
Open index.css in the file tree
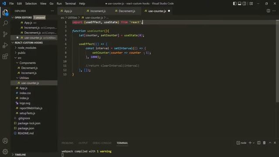pyautogui.click(x=34, y=93)
